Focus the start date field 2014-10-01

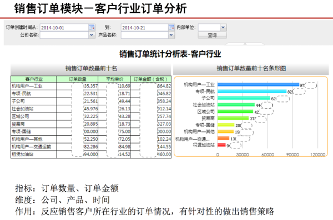click(64, 28)
